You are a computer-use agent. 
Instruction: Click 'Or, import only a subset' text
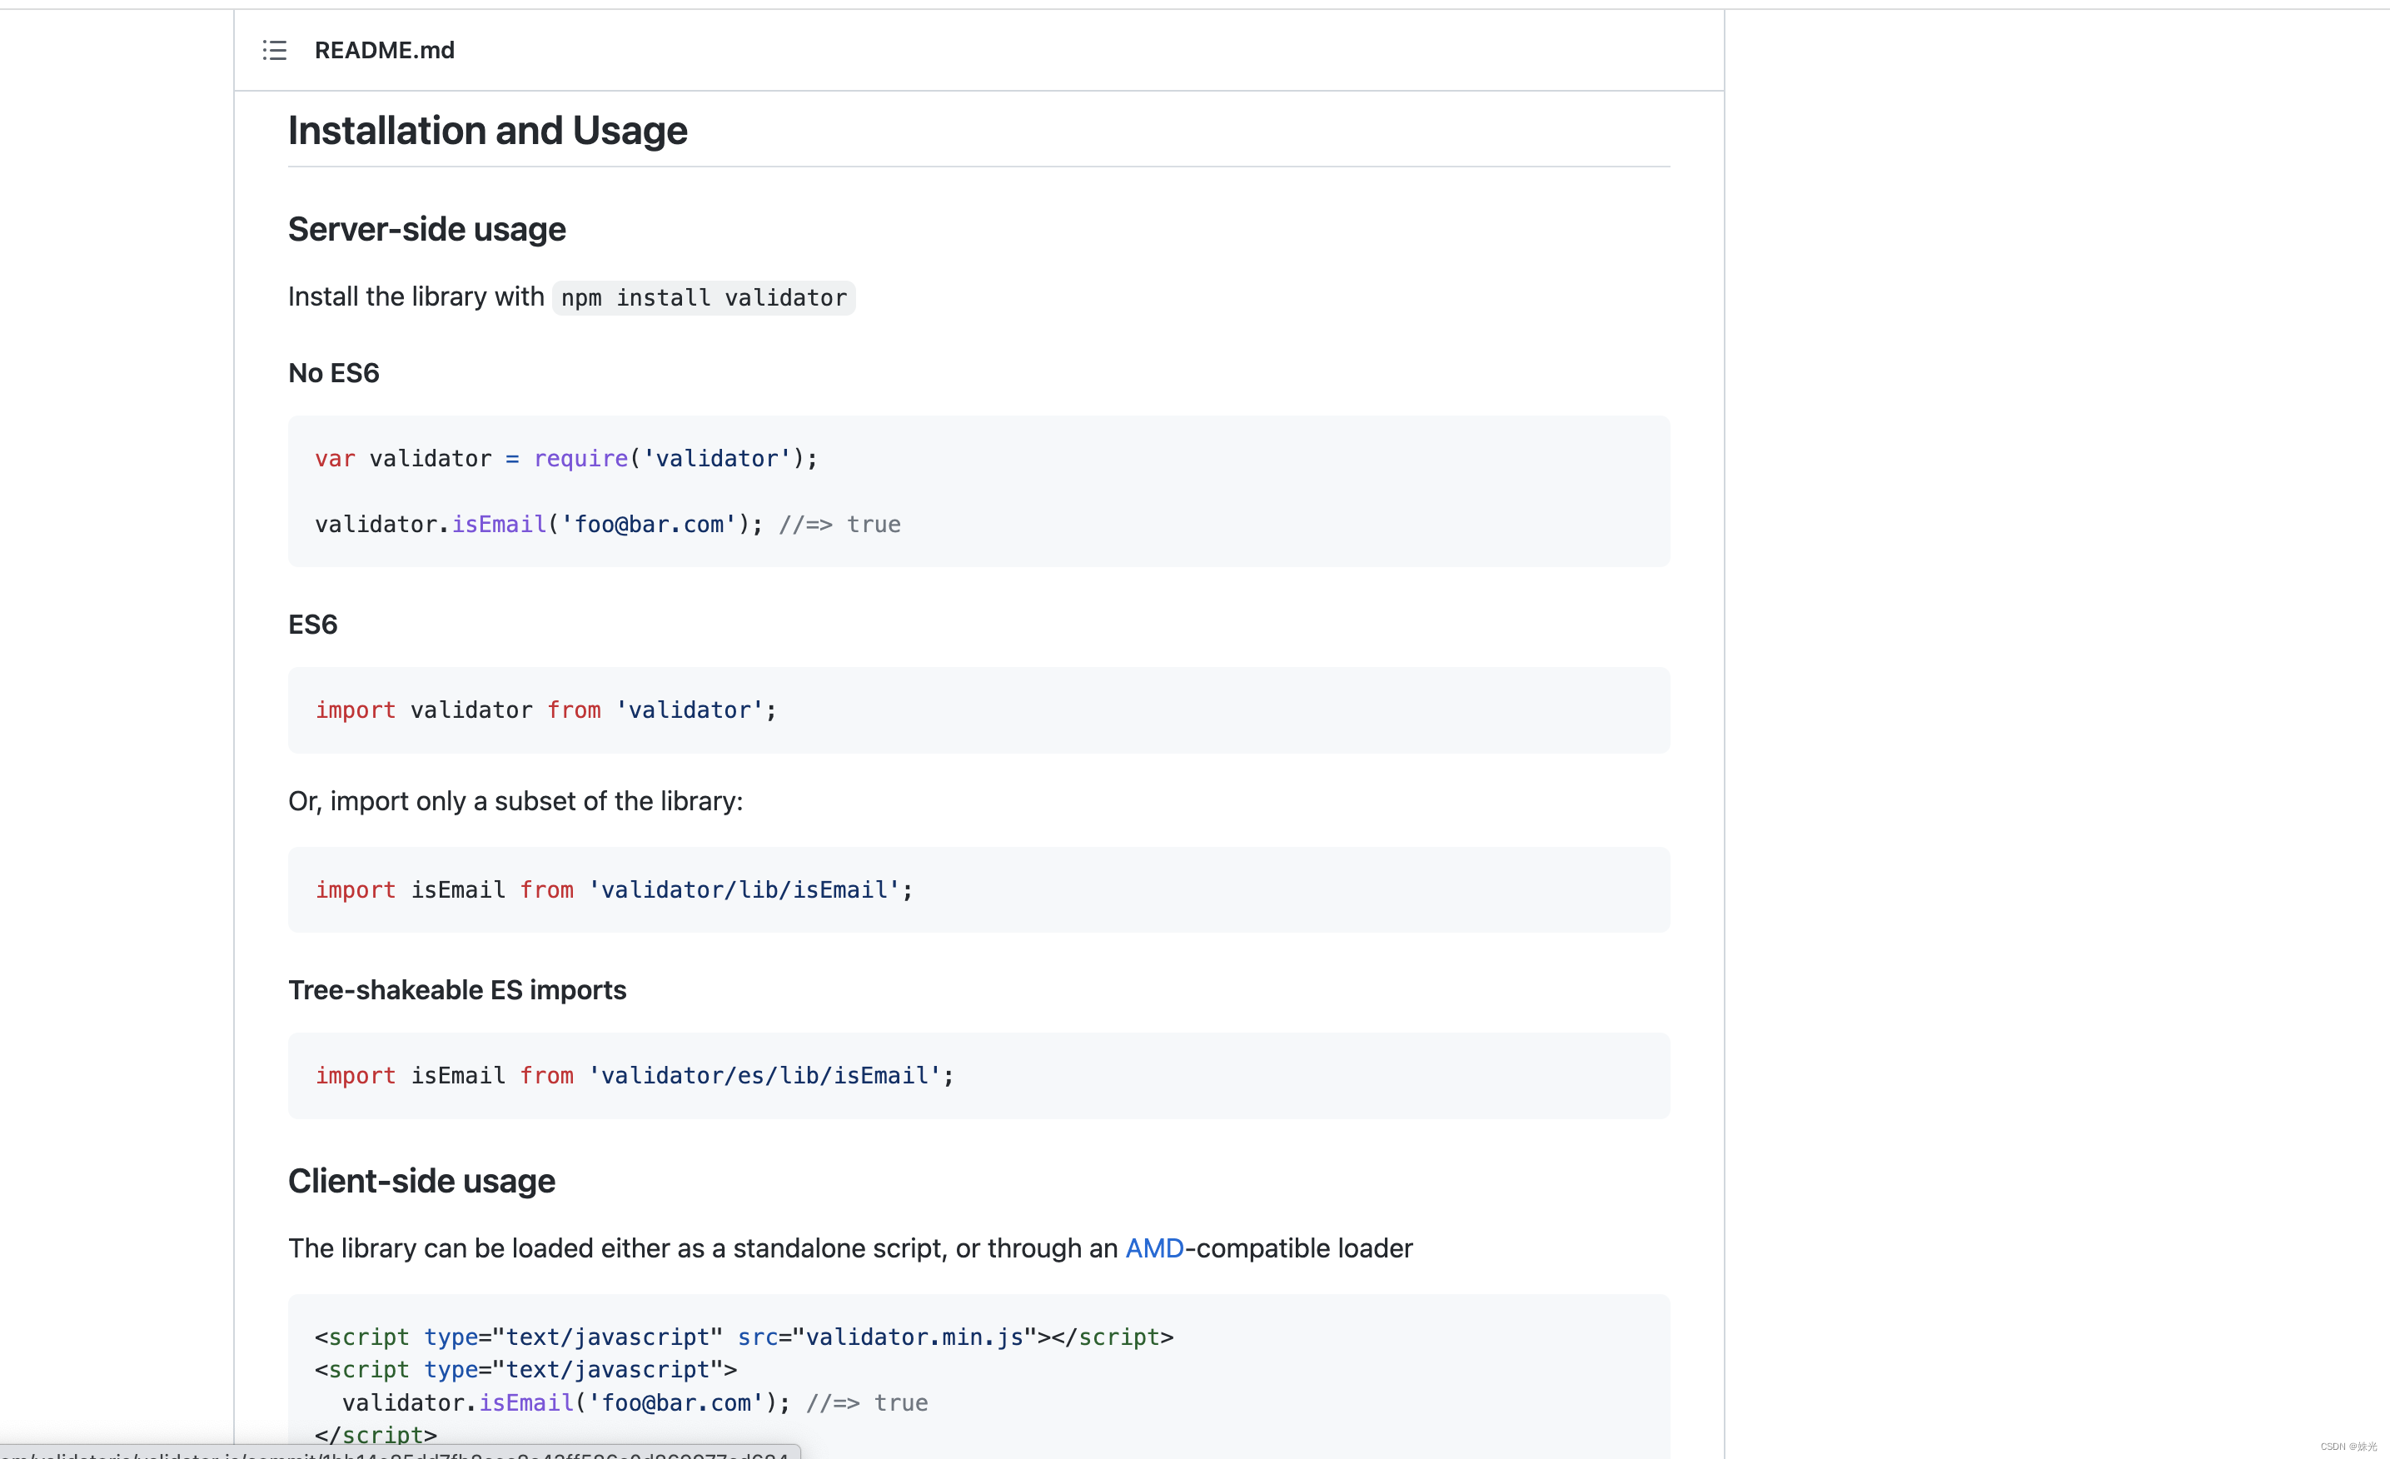pyautogui.click(x=515, y=801)
